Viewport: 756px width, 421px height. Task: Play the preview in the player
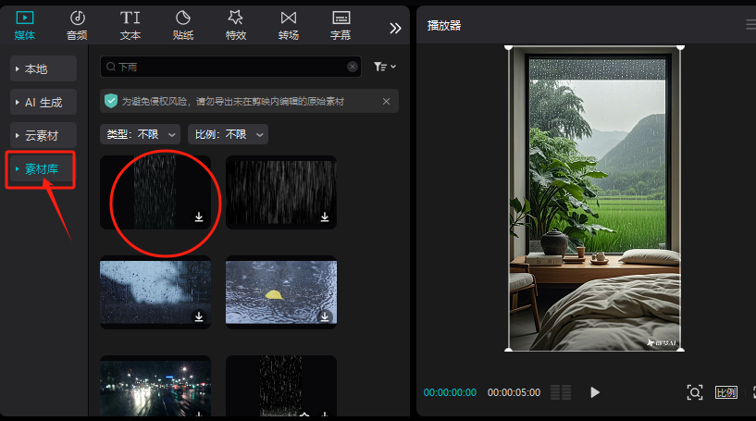(595, 392)
